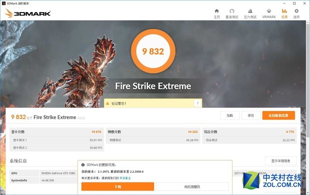
Task: Click the Save (保存) button
Action: [251, 115]
